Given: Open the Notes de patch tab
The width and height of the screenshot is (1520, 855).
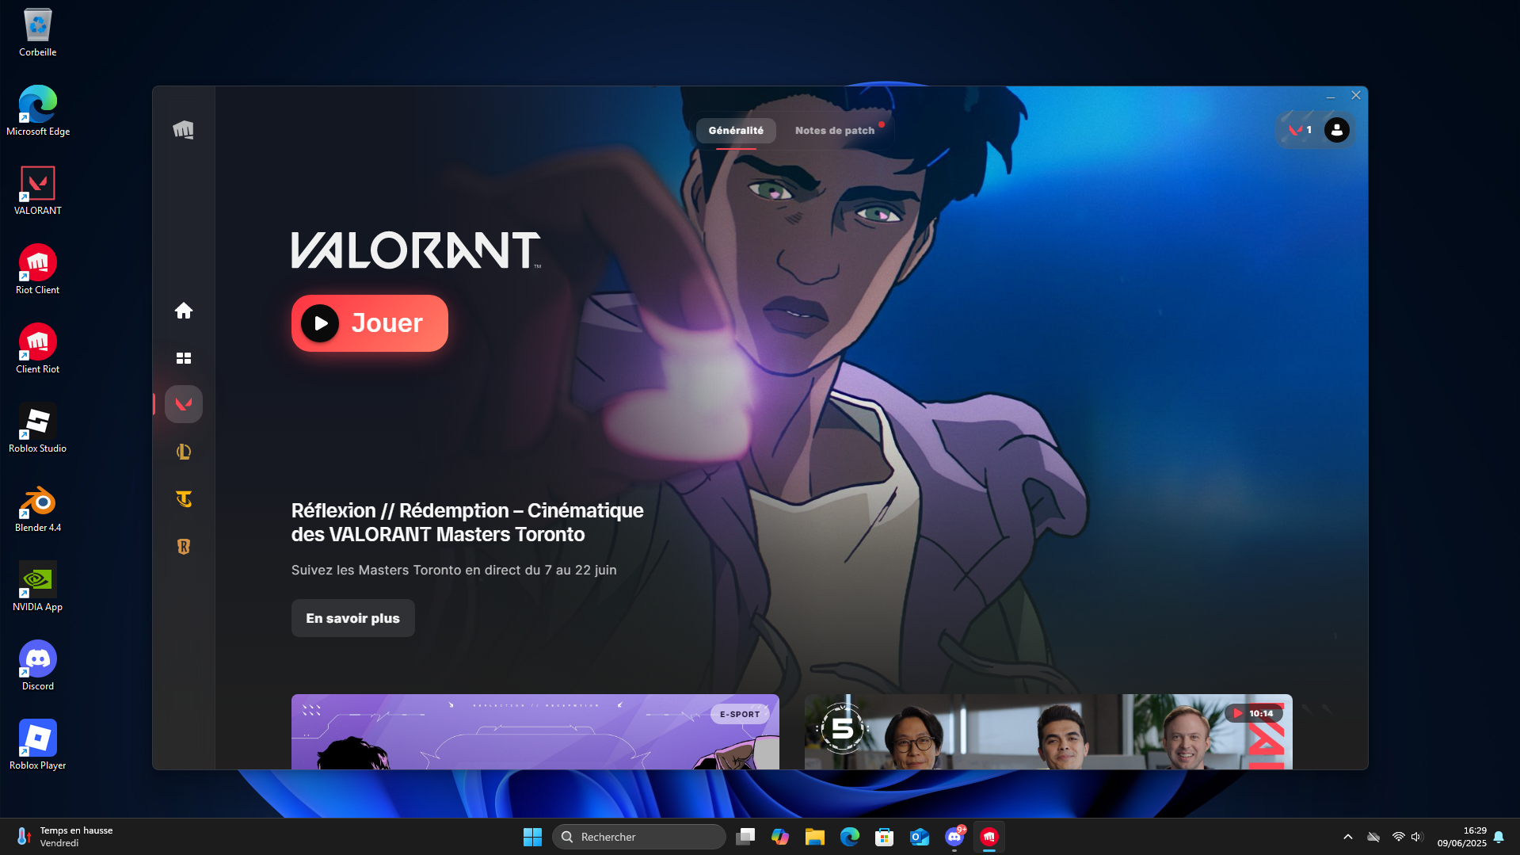Looking at the screenshot, I should (x=835, y=131).
